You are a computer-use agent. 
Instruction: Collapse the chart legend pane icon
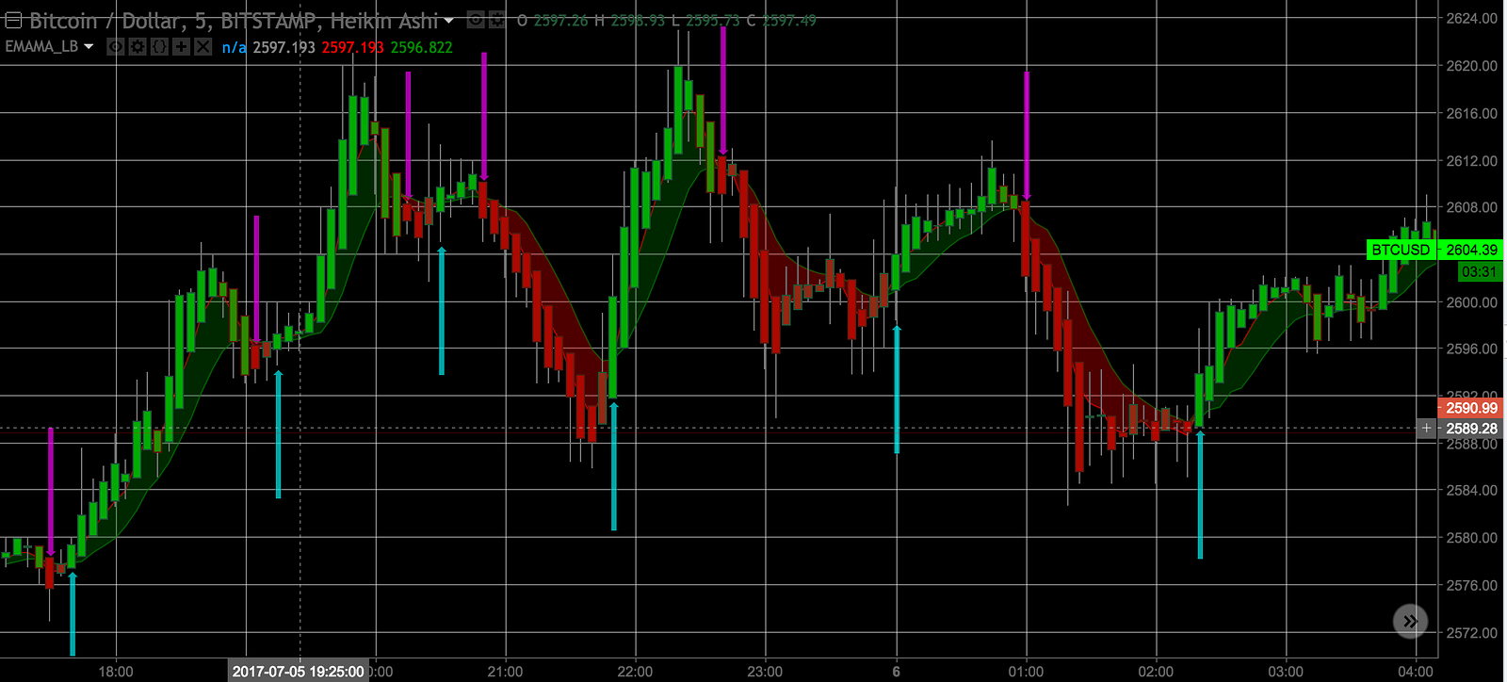coord(13,20)
